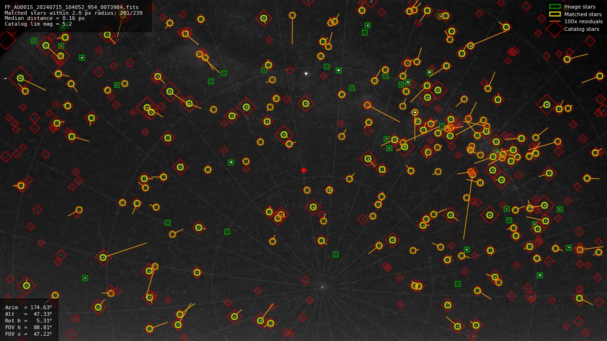
Task: Select the "Catalog stars" legend label
Action: (x=581, y=29)
